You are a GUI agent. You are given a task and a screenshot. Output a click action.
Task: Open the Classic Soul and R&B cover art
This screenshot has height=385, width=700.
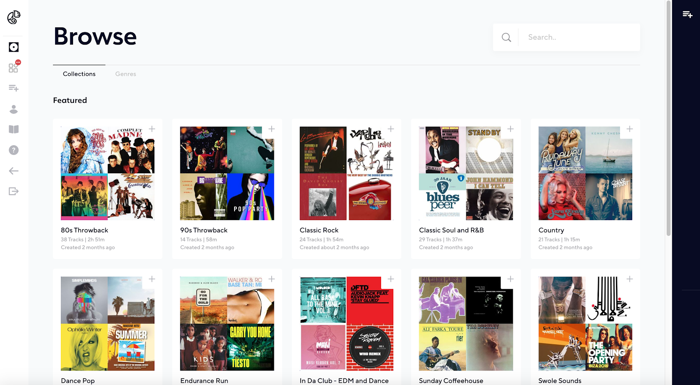coord(466,173)
